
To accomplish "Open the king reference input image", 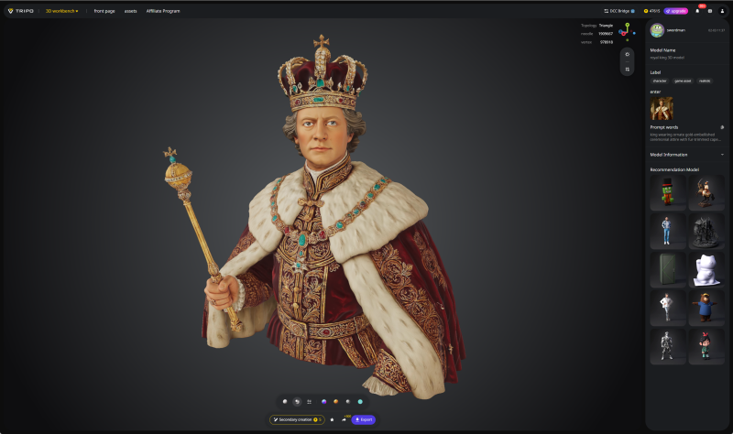I will [x=662, y=108].
